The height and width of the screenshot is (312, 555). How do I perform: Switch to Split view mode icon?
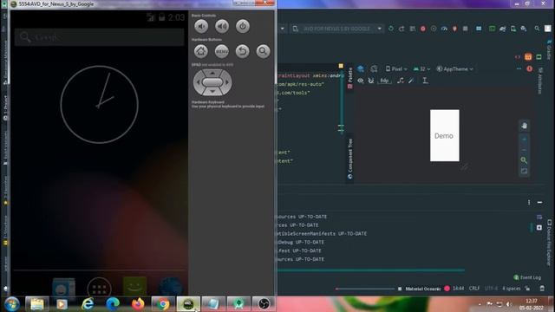[528, 57]
